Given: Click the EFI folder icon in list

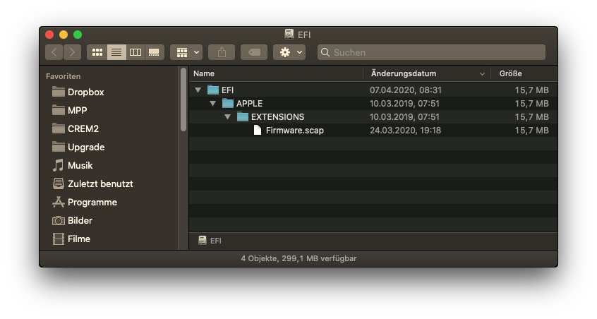Looking at the screenshot, I should [x=213, y=90].
